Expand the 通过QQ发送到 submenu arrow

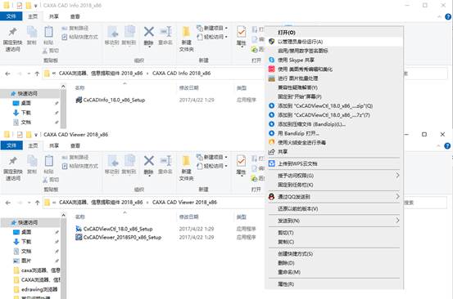pos(397,196)
